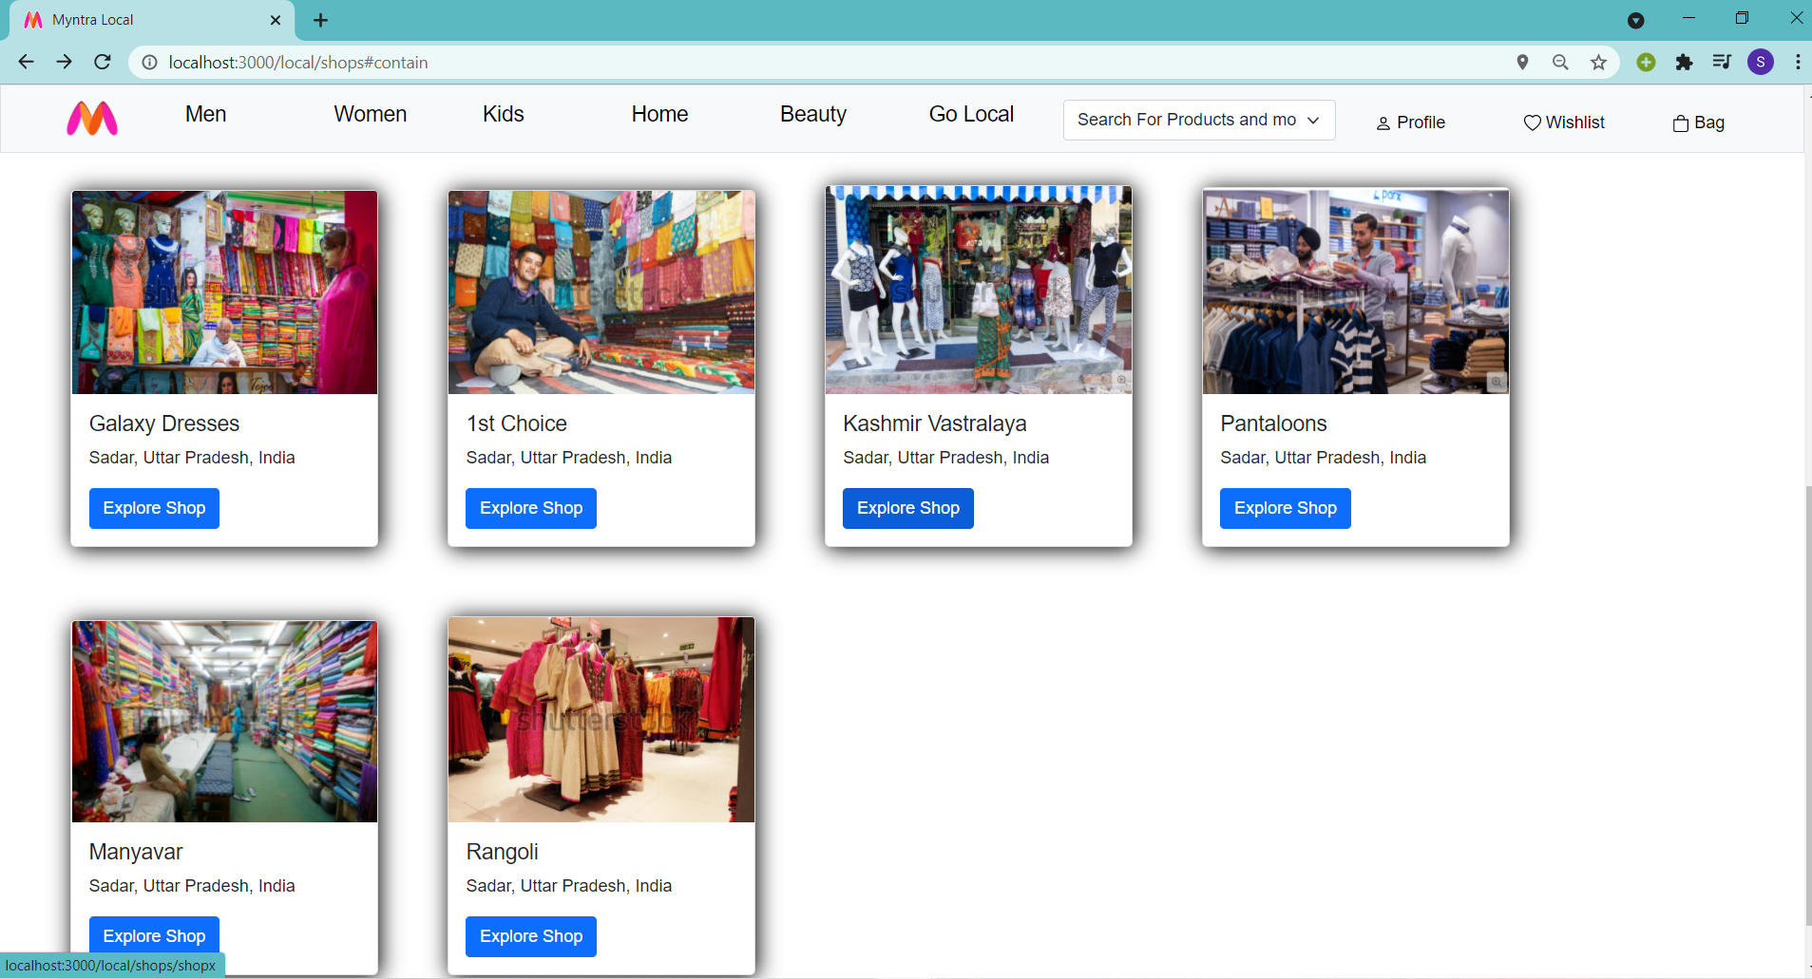Switch to the Myntra Local browser tab

coord(143,19)
